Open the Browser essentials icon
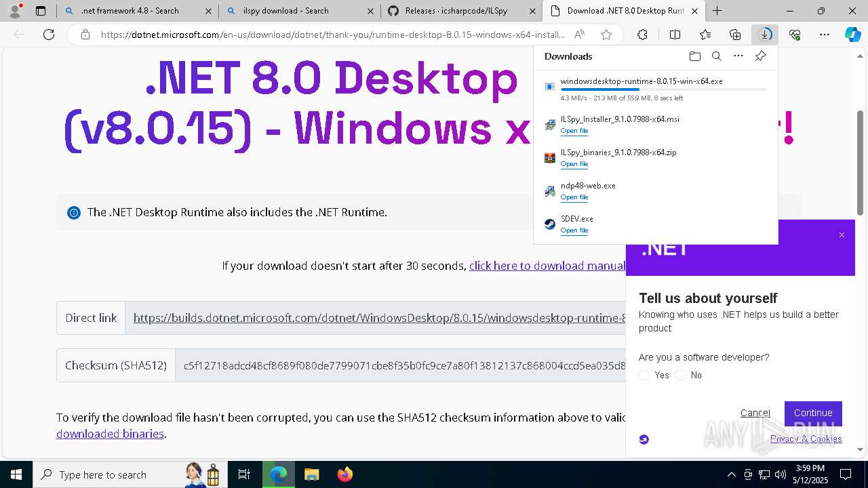Screen dimensions: 868x488 click(x=795, y=35)
